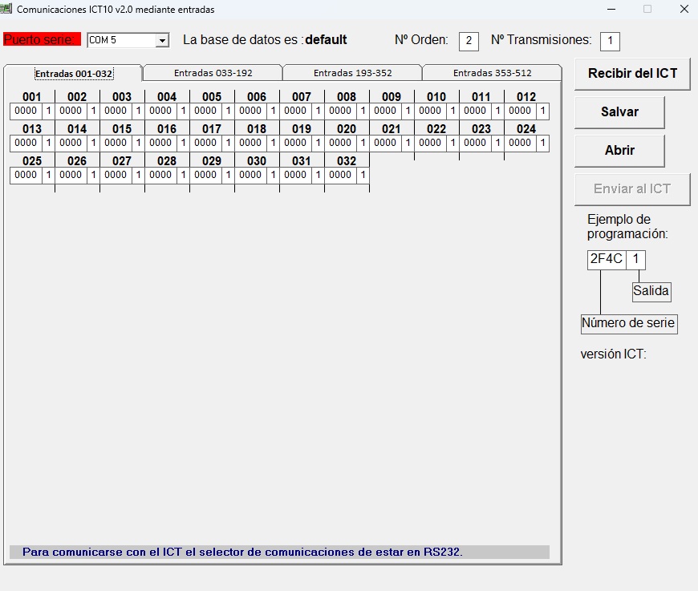
Task: Select serial number field of entry 029
Action: (x=205, y=175)
